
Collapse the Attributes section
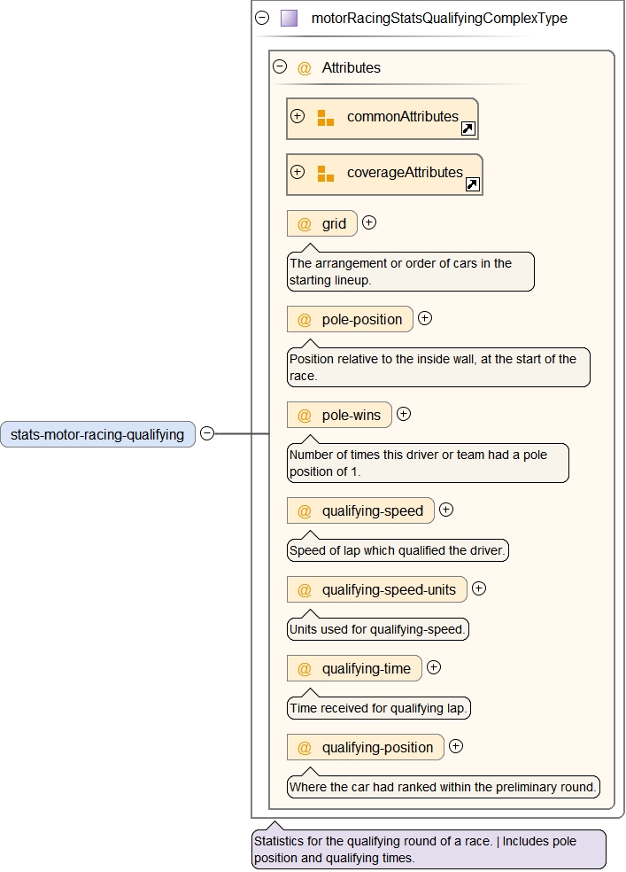(x=280, y=66)
